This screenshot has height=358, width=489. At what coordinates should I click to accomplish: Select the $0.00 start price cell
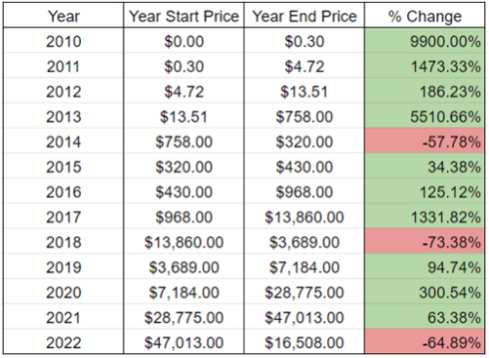tap(183, 41)
